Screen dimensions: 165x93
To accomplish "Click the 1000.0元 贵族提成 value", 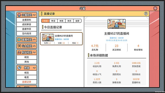I will (x=136, y=63).
